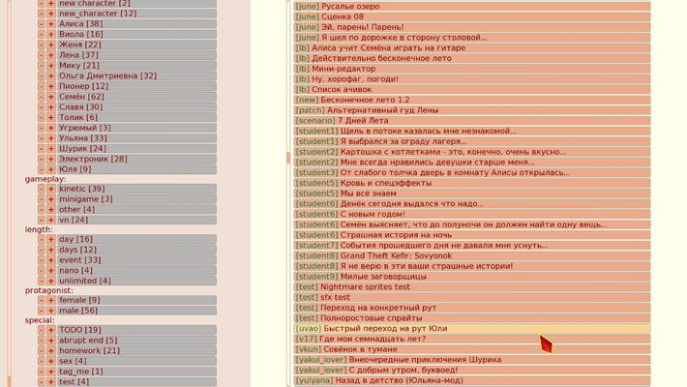Click the minus icon beside male [56]
687x387 pixels.
coord(42,311)
